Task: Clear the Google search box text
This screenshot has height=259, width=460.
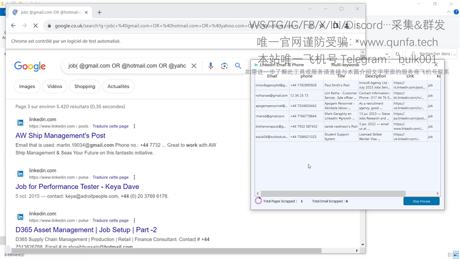Action: pyautogui.click(x=194, y=66)
